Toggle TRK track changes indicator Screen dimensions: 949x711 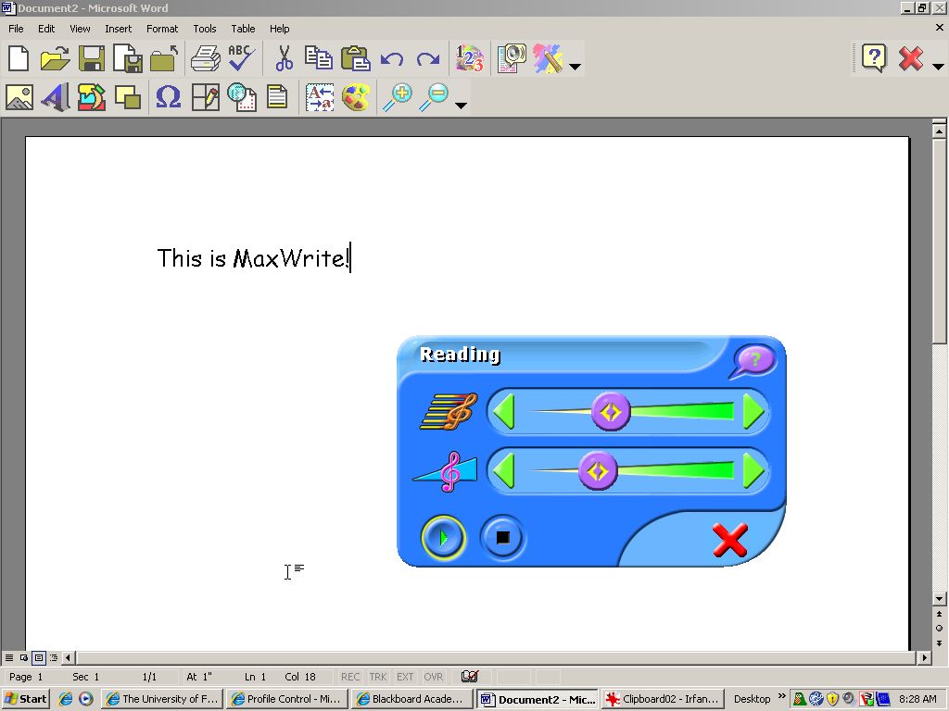coord(378,677)
